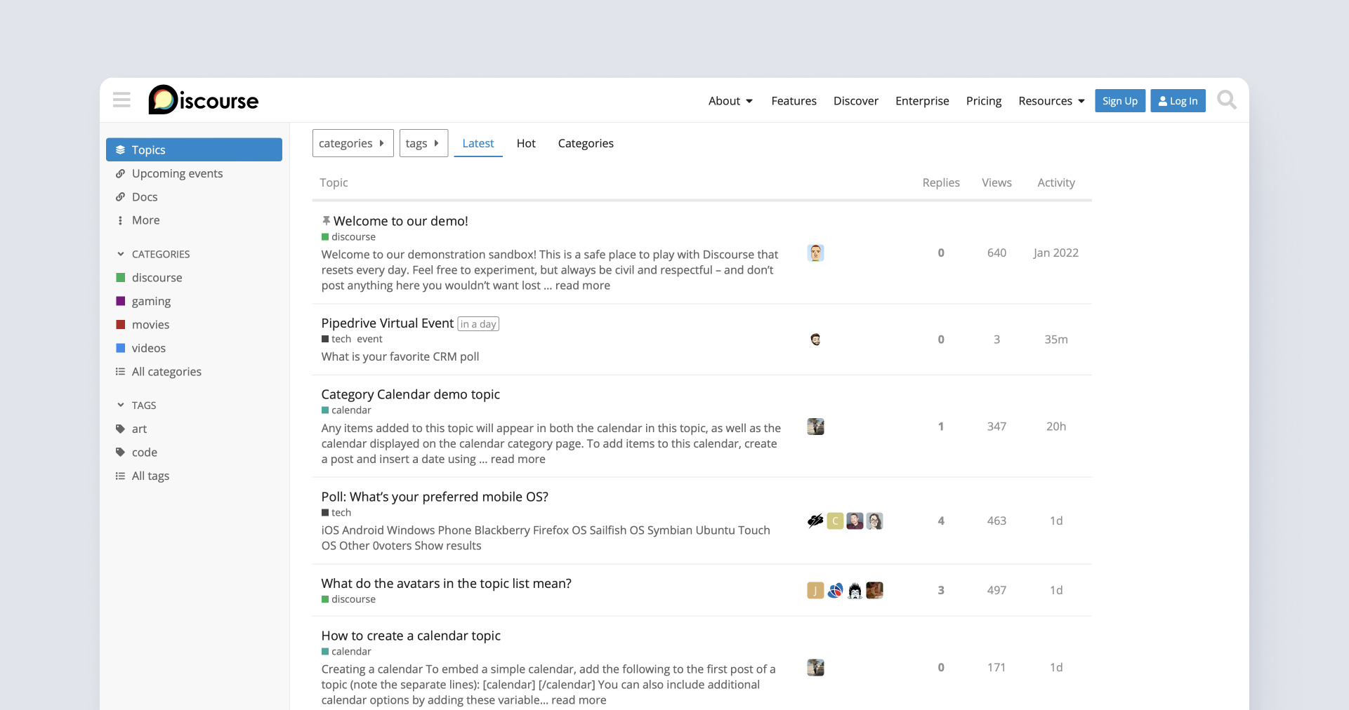Collapse the CATEGORIES section in sidebar
The width and height of the screenshot is (1349, 710).
119,254
